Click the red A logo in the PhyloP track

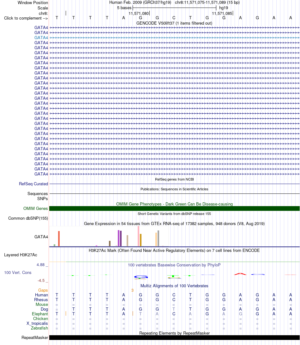[x=240, y=274]
